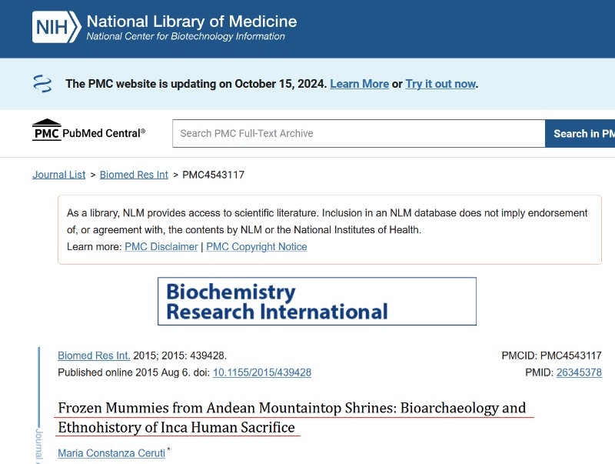Open the PMC Copyright Notice link
The width and height of the screenshot is (615, 464).
[x=257, y=246]
